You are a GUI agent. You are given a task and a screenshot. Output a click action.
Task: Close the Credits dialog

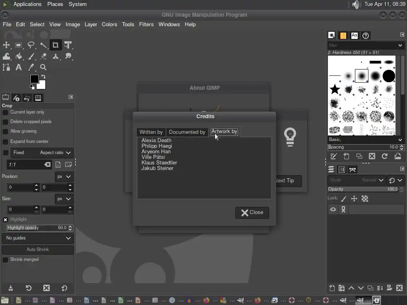(x=252, y=213)
